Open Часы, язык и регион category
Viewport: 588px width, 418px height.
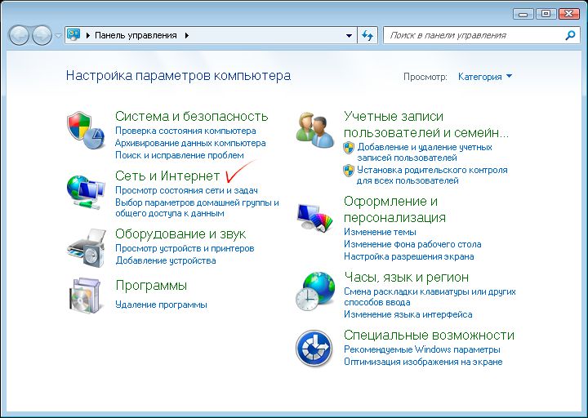[406, 278]
